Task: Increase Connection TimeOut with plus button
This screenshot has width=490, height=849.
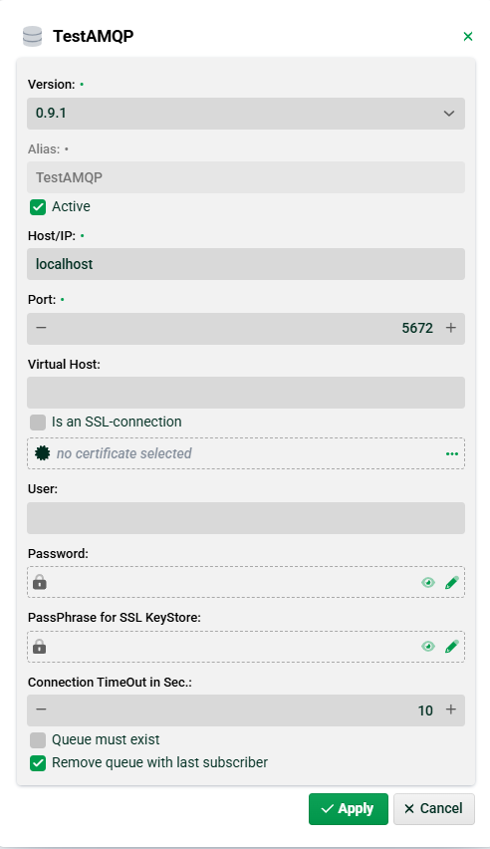Action: pyautogui.click(x=451, y=709)
